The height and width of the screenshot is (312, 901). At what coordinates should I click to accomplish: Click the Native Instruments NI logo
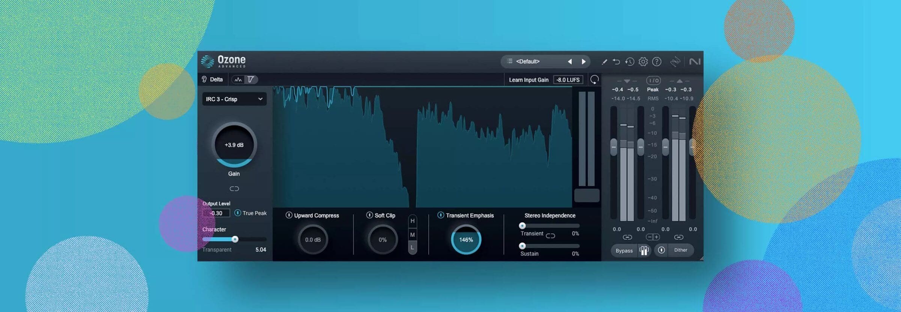click(x=695, y=61)
